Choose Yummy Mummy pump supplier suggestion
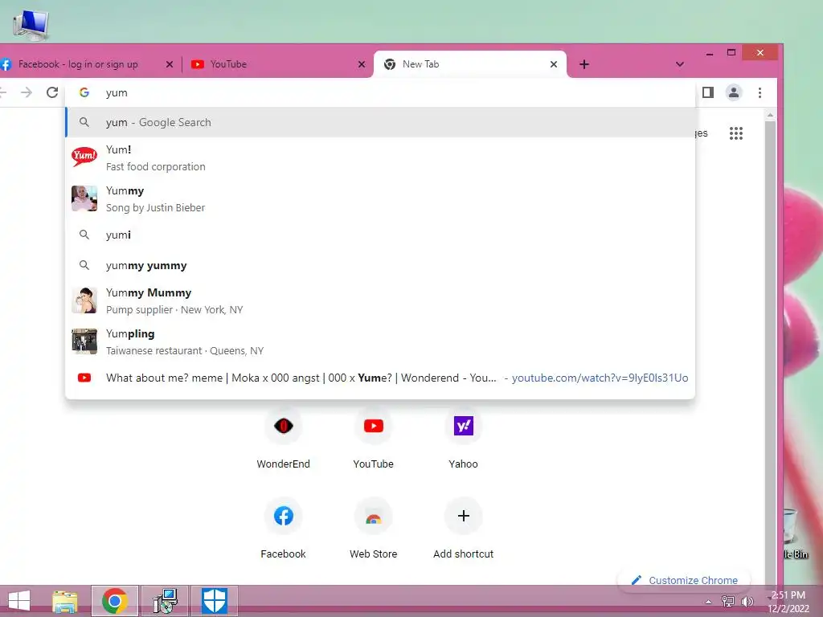Viewport: 823px width, 617px height. [x=380, y=300]
